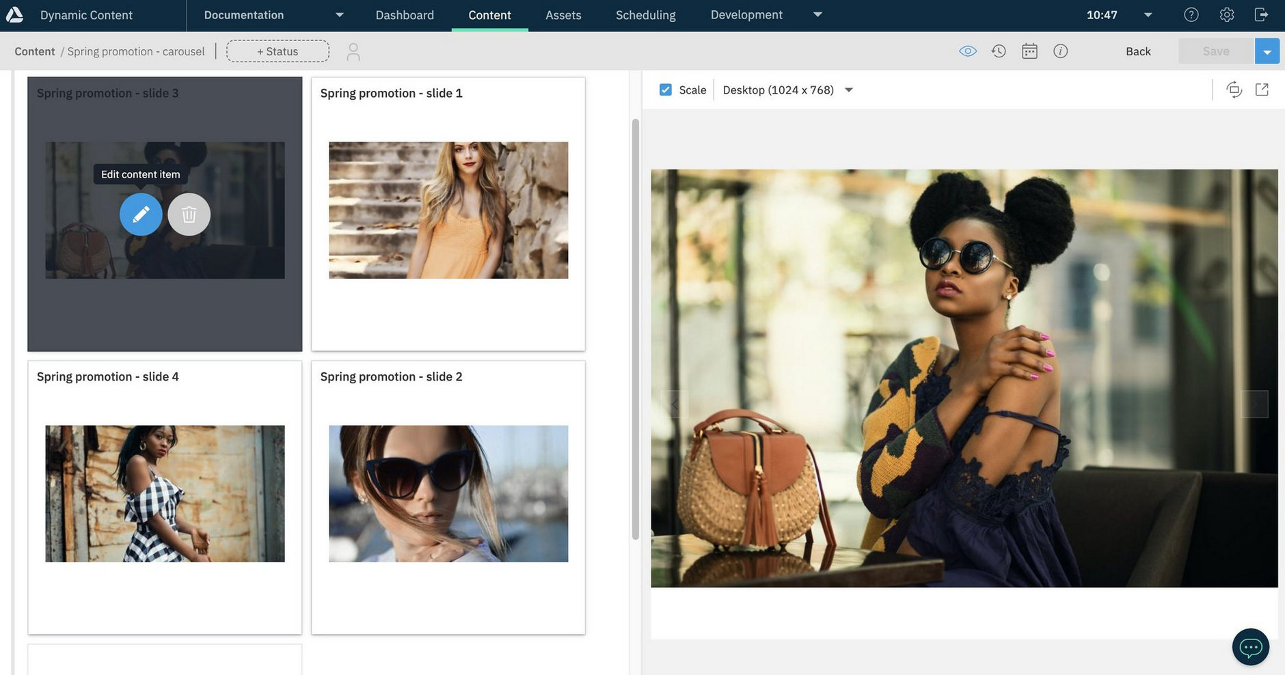Click the content list vertical scrollbar
Screen dimensions: 1285x675
point(635,329)
